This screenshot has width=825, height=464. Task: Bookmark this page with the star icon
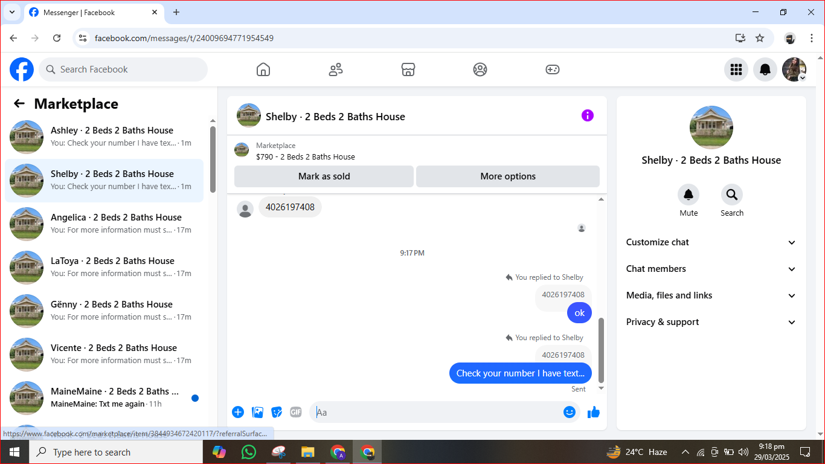[x=760, y=38]
